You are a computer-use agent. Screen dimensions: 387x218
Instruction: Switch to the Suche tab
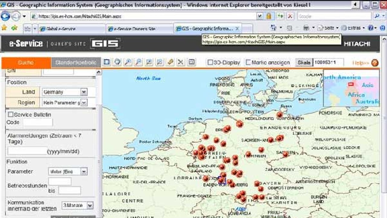pyautogui.click(x=26, y=63)
